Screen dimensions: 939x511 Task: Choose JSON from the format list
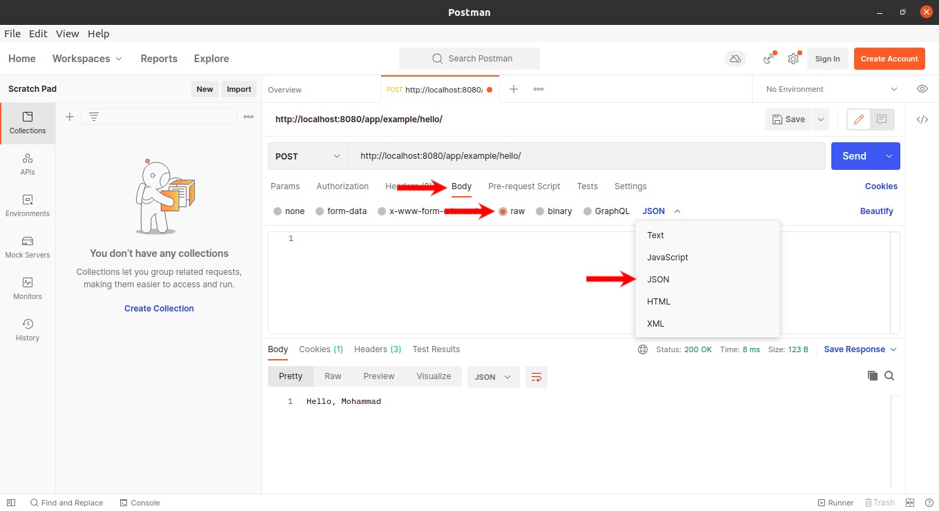pyautogui.click(x=708, y=280)
